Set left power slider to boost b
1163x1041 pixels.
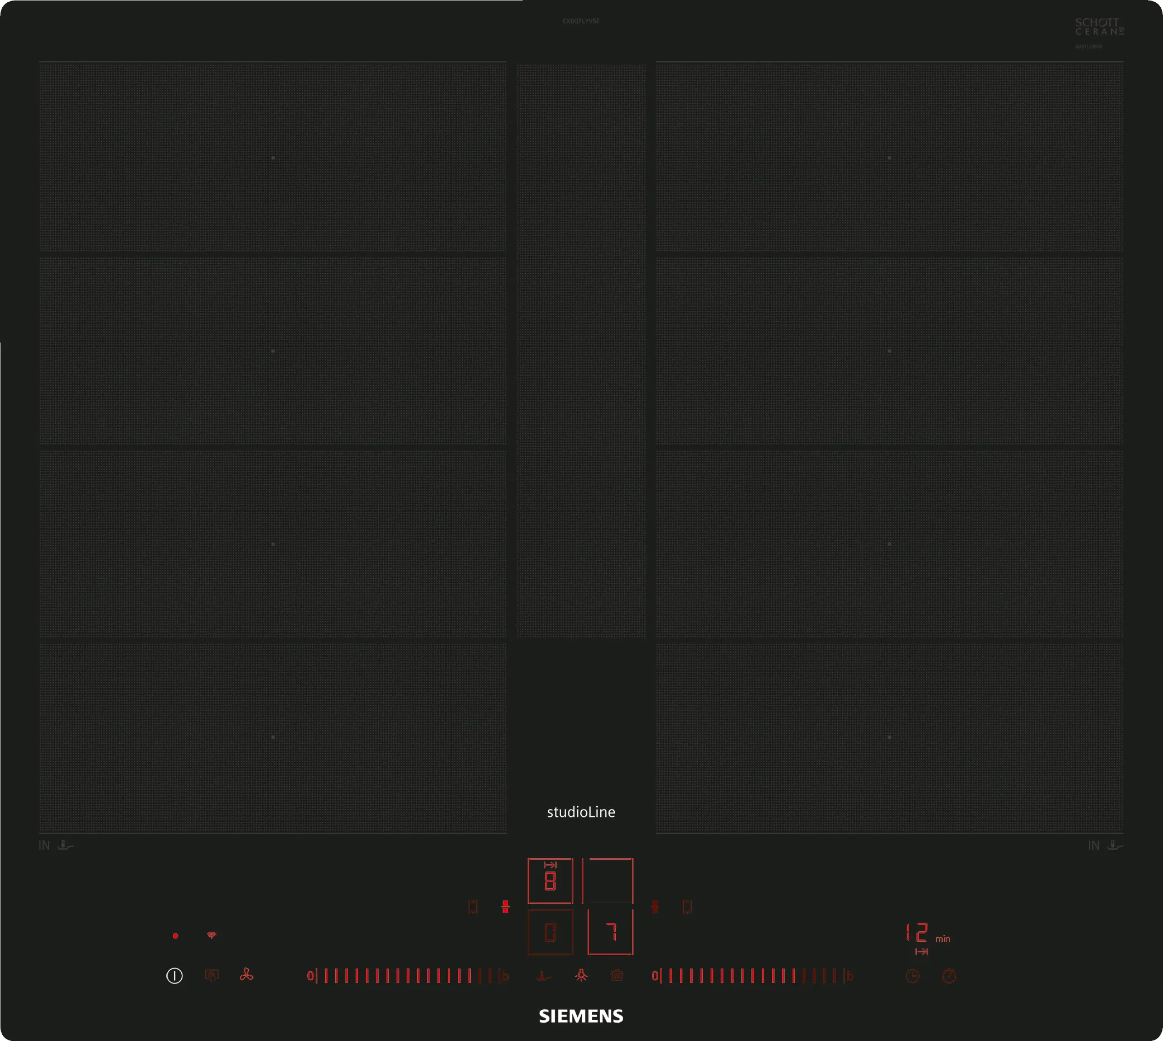(505, 976)
